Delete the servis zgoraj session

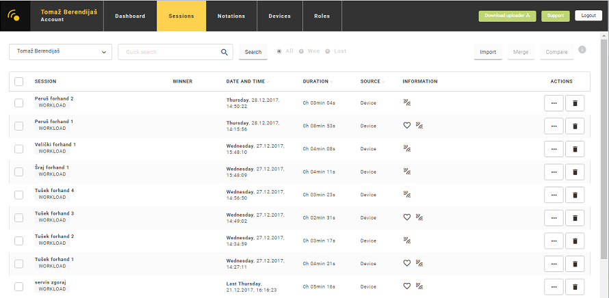click(x=575, y=287)
